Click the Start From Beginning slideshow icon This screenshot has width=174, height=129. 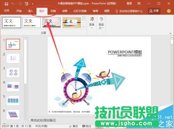click(27, 4)
